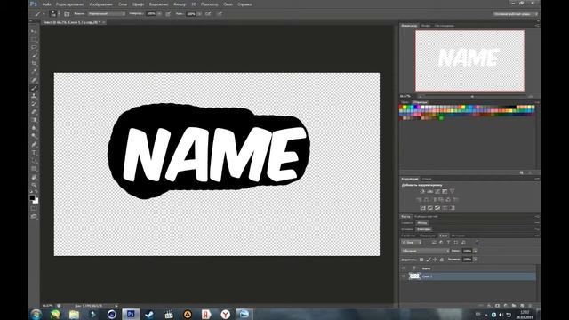Image resolution: width=569 pixels, height=320 pixels.
Task: Add an Invert adjustment layer
Action: click(423, 208)
